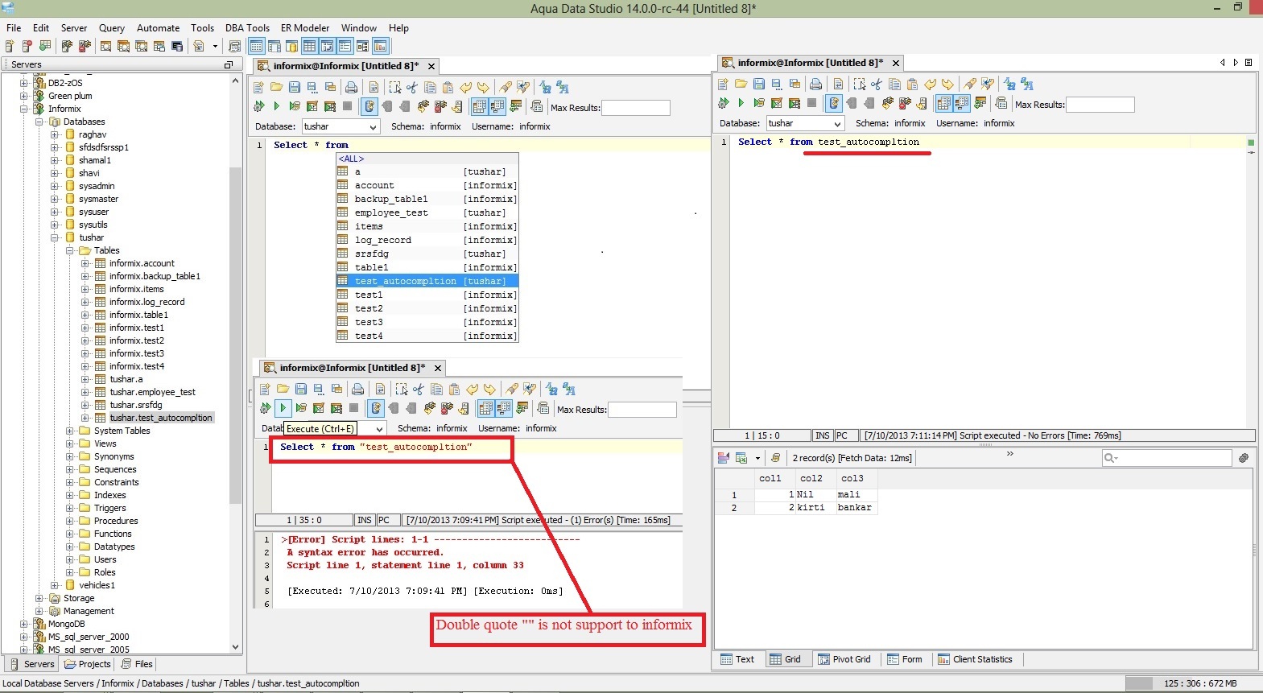1263x693 pixels.
Task: Click tushar.test_autocompltion table in tree
Action: pyautogui.click(x=161, y=418)
